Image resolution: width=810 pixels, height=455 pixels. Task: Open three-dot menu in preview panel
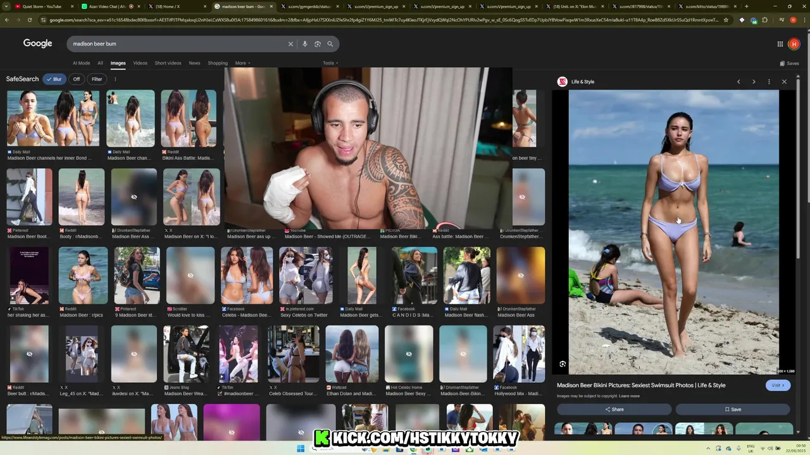(769, 82)
